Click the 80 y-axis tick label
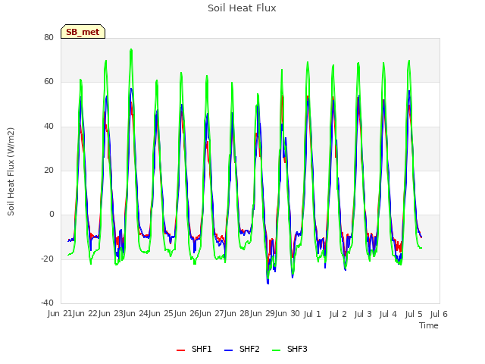Screen dimensions: 485x364 (x=48, y=37)
